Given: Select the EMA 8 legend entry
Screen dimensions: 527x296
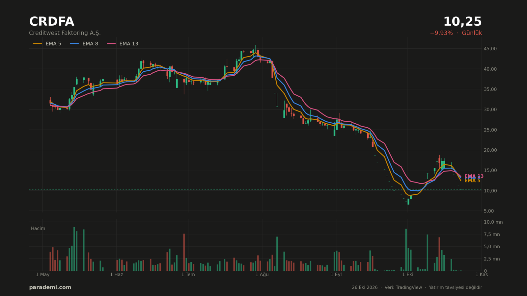Looking at the screenshot, I should point(84,44).
